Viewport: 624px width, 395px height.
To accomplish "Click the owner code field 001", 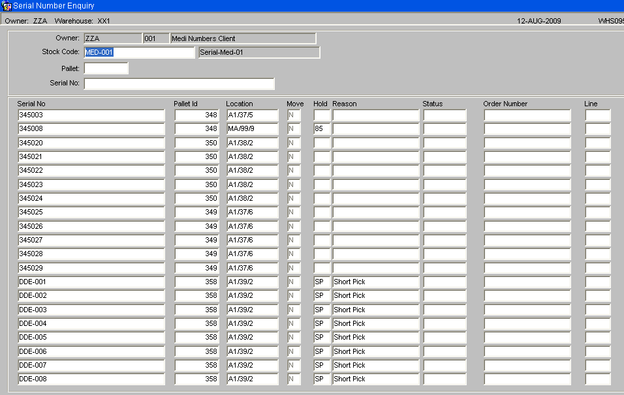I will click(x=156, y=38).
